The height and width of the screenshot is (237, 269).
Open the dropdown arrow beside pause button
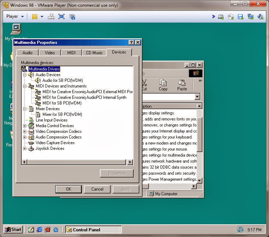click(x=42, y=17)
